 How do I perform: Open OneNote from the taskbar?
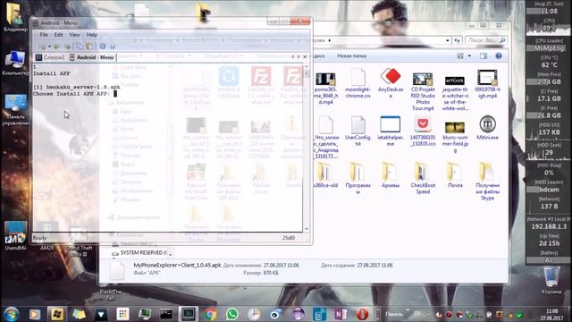341,314
